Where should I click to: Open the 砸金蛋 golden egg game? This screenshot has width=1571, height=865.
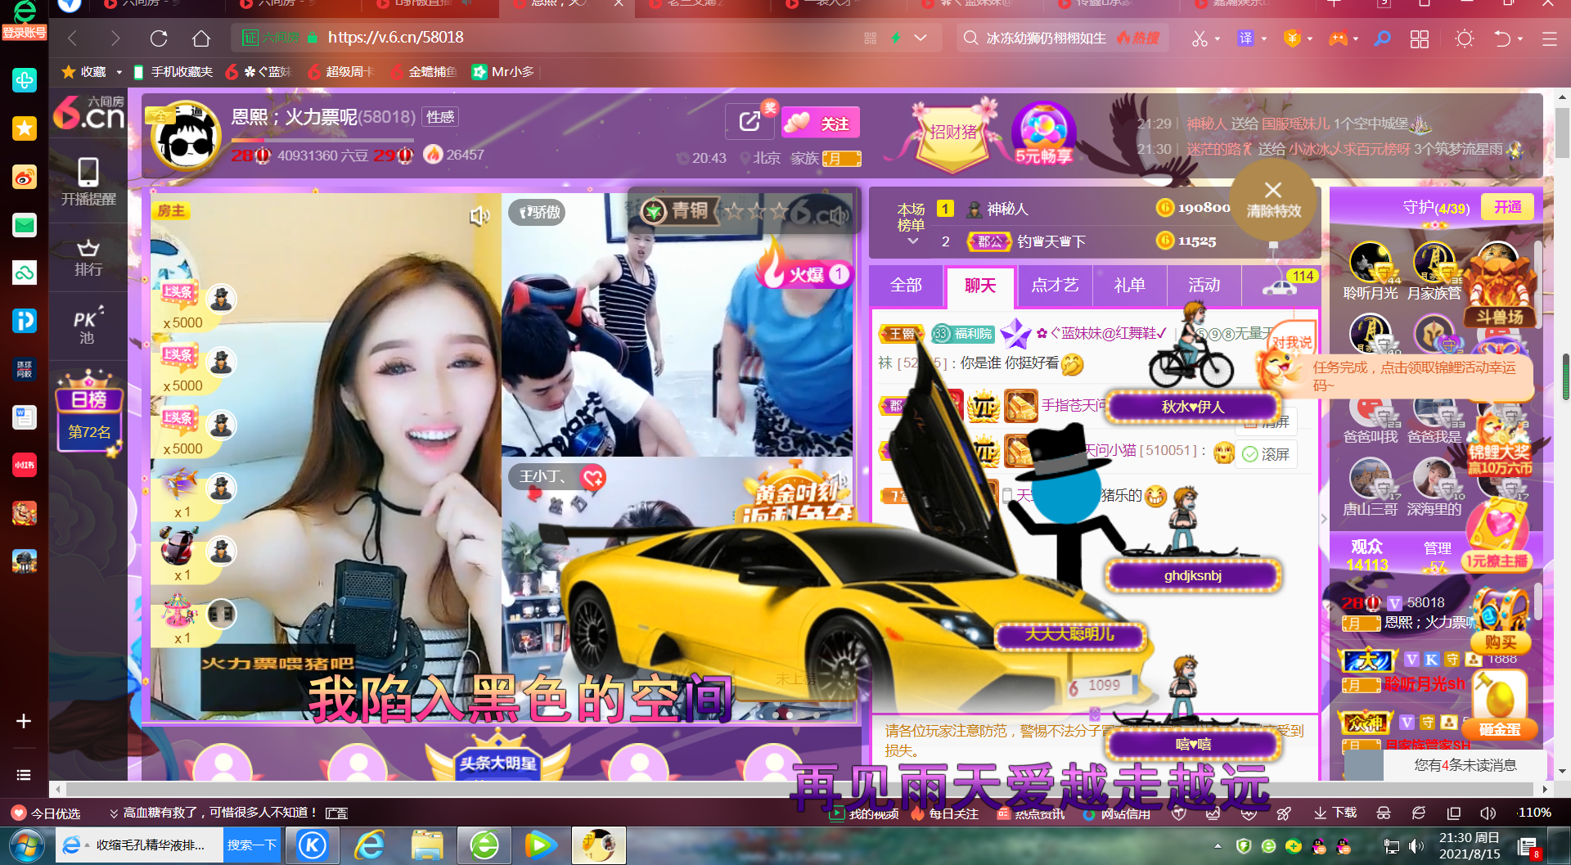[1500, 705]
